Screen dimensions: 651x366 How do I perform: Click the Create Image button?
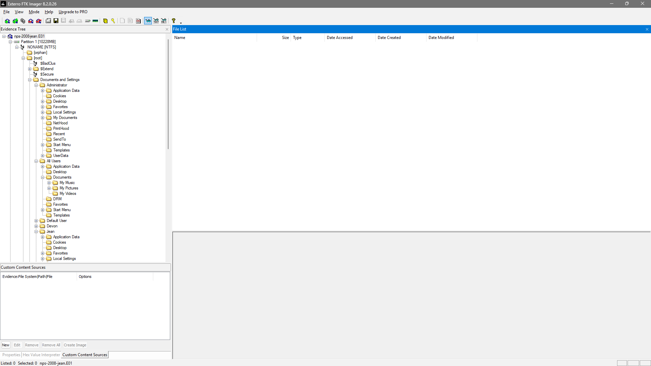tap(75, 345)
